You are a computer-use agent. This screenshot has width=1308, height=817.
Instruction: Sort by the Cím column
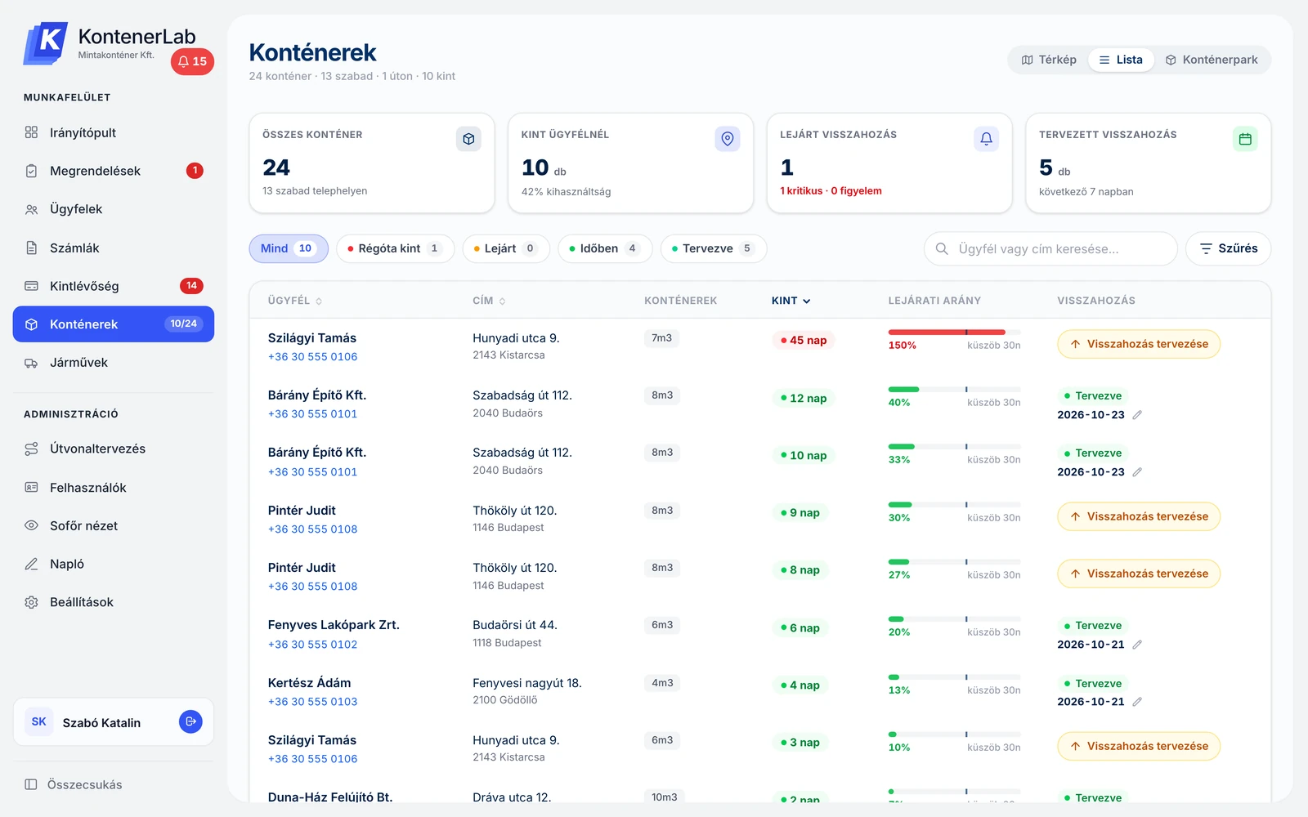click(x=489, y=301)
